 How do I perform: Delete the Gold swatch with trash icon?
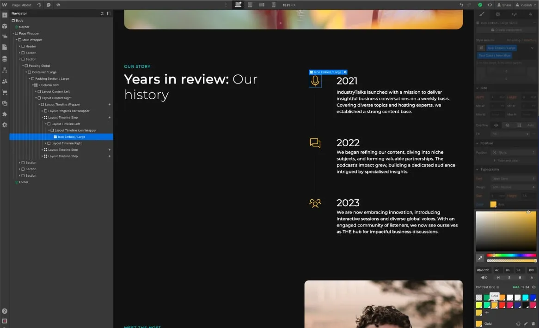(533, 323)
